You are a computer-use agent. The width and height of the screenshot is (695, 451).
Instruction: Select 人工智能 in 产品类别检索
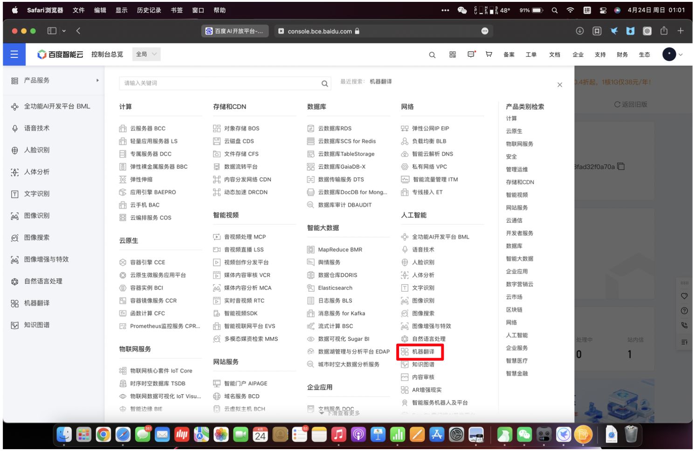(x=517, y=335)
